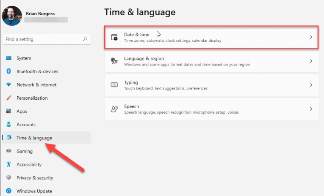Click the Time & language page heading
The width and height of the screenshot is (324, 196).
click(x=140, y=12)
